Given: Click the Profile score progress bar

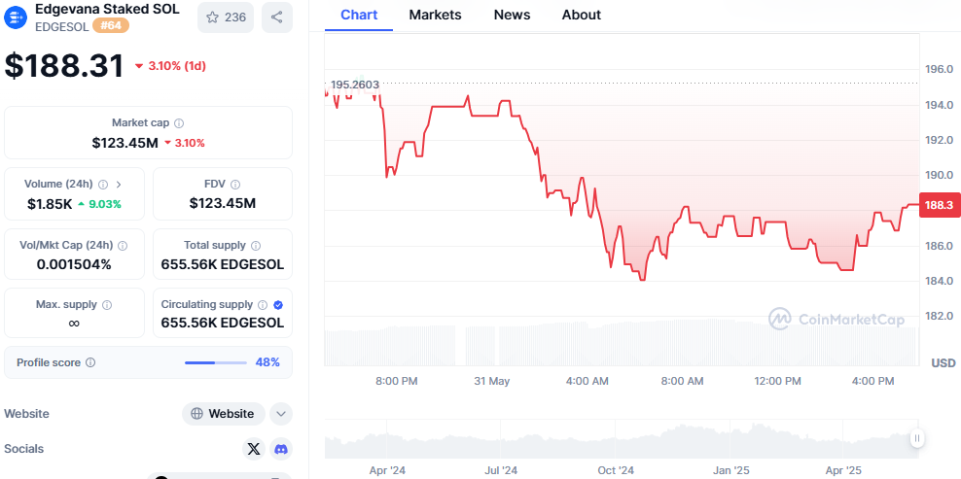Looking at the screenshot, I should (215, 362).
